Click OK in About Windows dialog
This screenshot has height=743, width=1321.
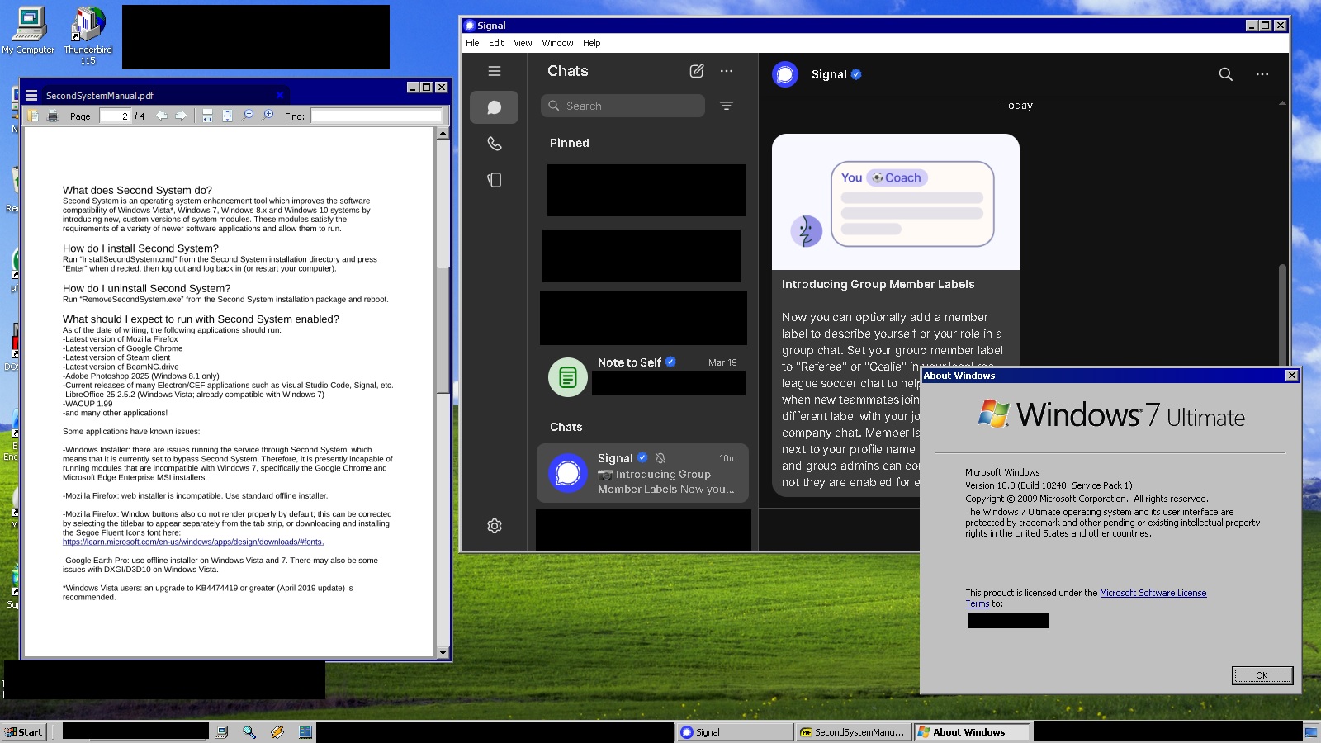[1262, 675]
